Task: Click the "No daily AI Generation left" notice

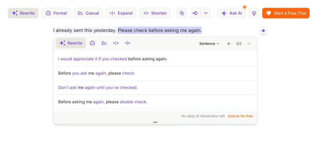Action: tap(203, 116)
